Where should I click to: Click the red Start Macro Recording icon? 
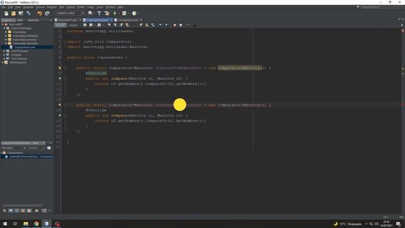[x=175, y=25]
